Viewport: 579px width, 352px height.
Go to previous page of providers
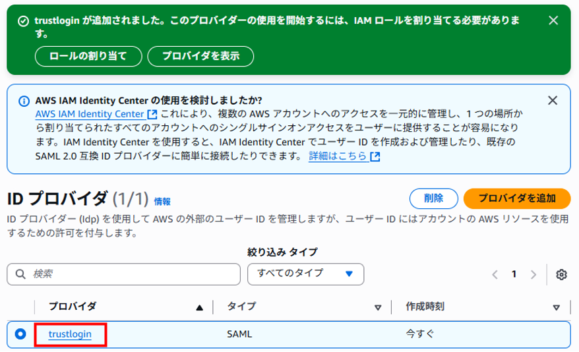[x=495, y=274]
